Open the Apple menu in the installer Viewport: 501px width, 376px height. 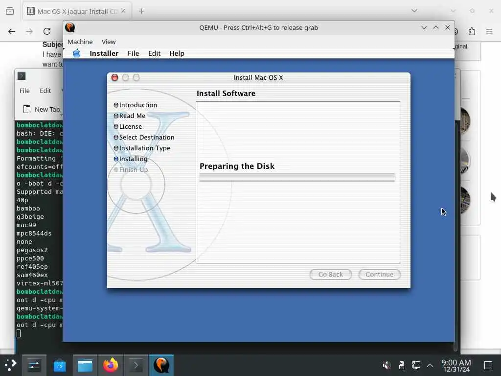76,53
